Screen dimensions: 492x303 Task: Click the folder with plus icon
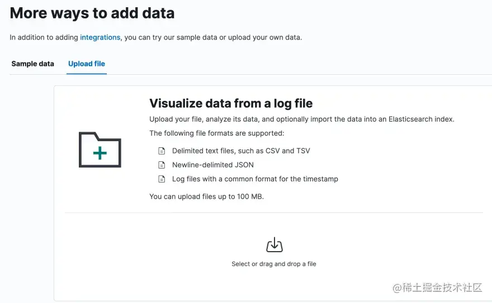tap(100, 150)
